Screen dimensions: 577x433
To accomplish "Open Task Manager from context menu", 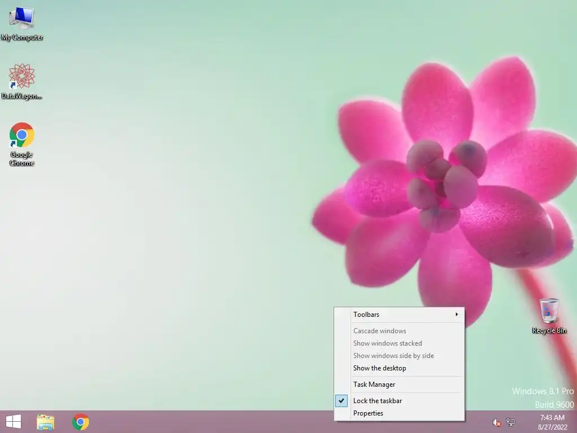I will tap(400, 385).
